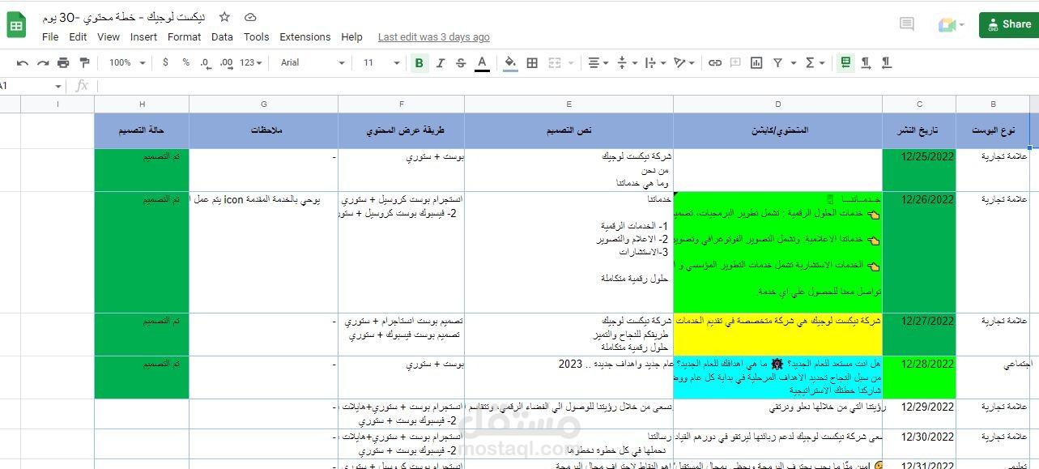Open the Help menu
This screenshot has width=1039, height=469.
click(x=351, y=37)
